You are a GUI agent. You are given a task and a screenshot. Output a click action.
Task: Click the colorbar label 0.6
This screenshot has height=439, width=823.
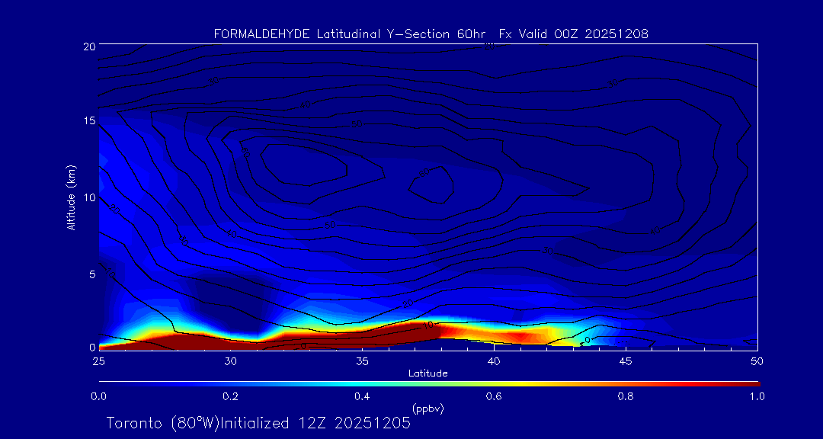tap(493, 396)
